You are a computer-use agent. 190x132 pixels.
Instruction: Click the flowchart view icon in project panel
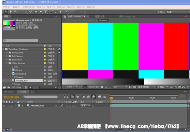59,49
